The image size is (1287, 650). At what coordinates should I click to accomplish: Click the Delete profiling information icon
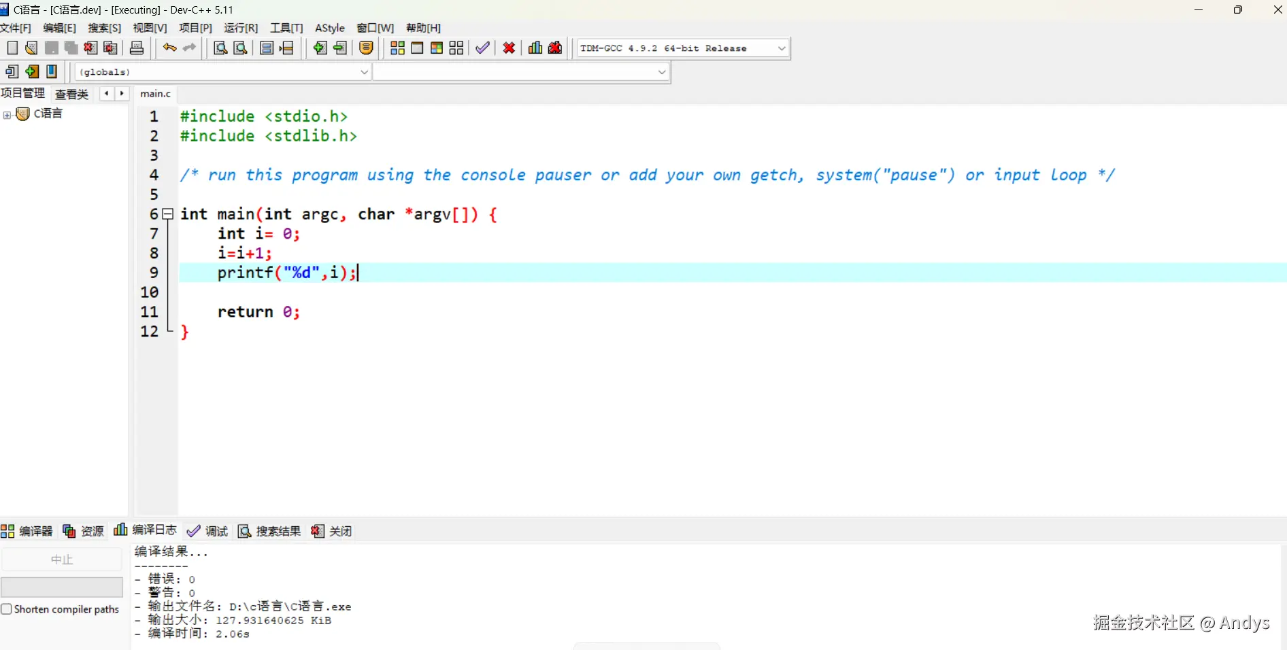coord(555,48)
